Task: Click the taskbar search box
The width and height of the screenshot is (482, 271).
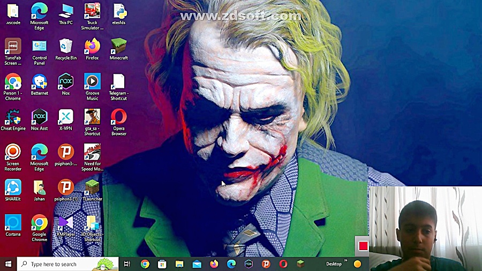Action: pos(67,264)
